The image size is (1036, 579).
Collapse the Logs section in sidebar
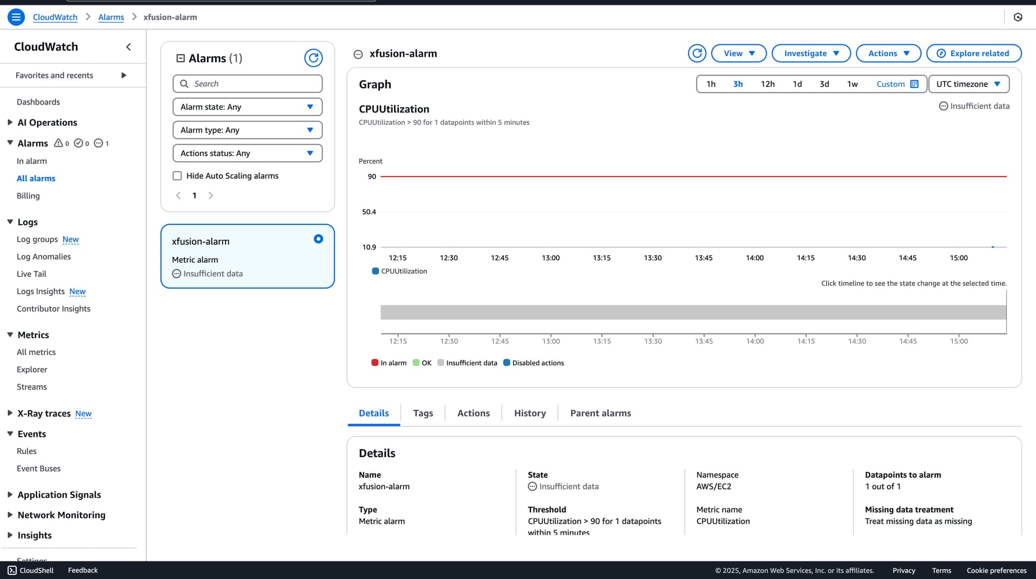click(10, 222)
